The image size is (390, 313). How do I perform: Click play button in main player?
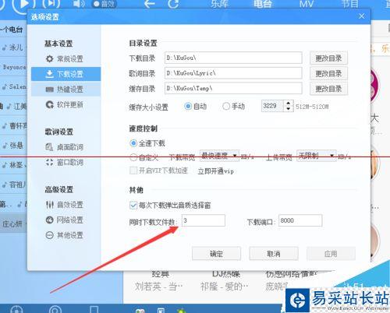(x=24, y=5)
